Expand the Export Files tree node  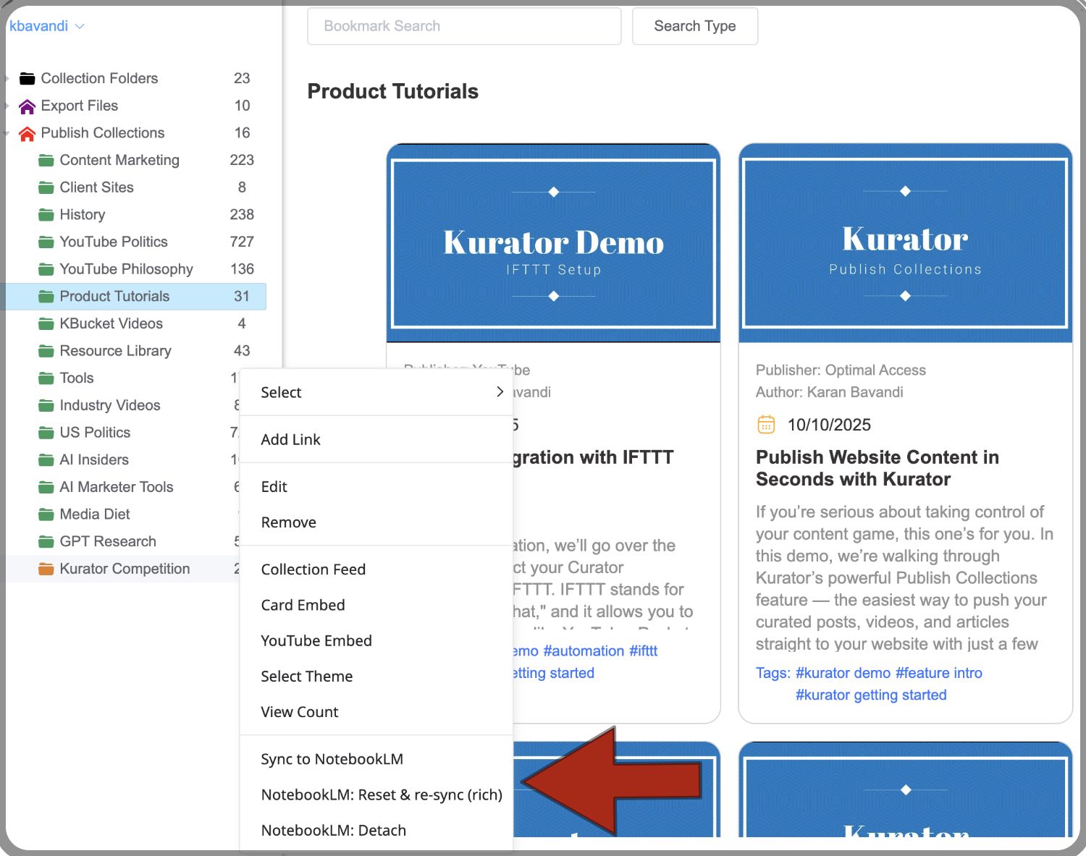click(x=7, y=106)
